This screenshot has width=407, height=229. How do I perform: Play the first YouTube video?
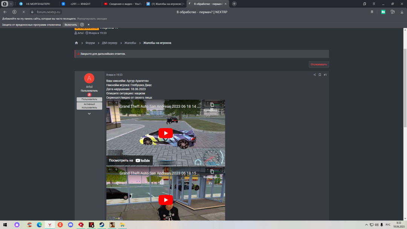click(165, 133)
